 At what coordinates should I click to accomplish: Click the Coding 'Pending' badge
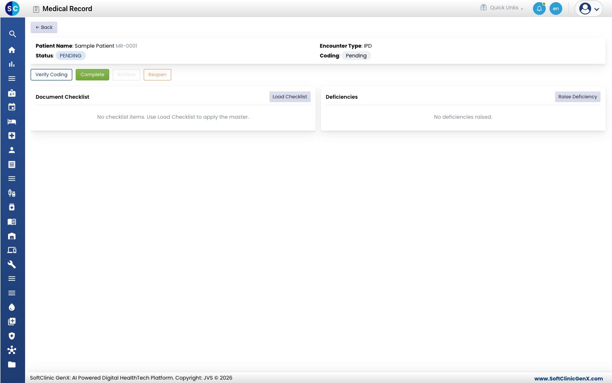[x=356, y=56]
